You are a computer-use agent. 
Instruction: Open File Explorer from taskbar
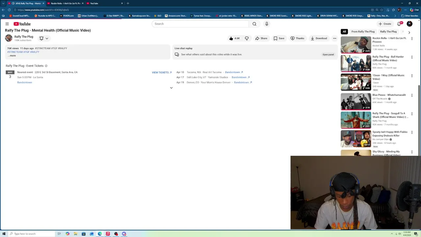(75, 234)
